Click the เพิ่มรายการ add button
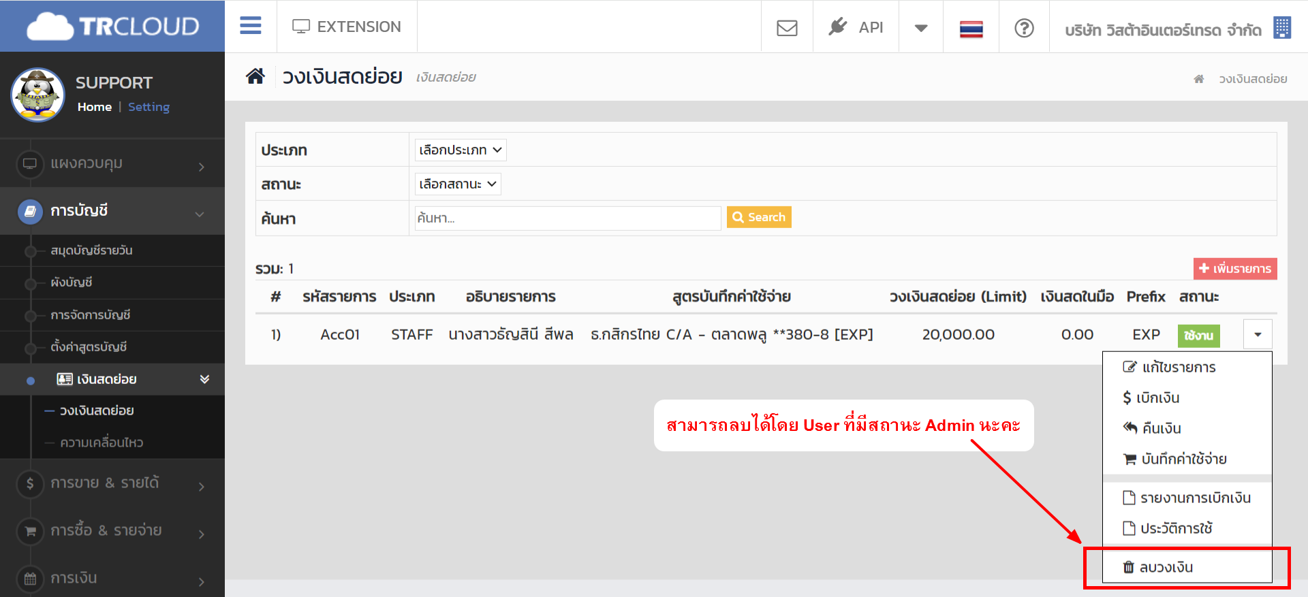The image size is (1308, 597). click(x=1235, y=268)
